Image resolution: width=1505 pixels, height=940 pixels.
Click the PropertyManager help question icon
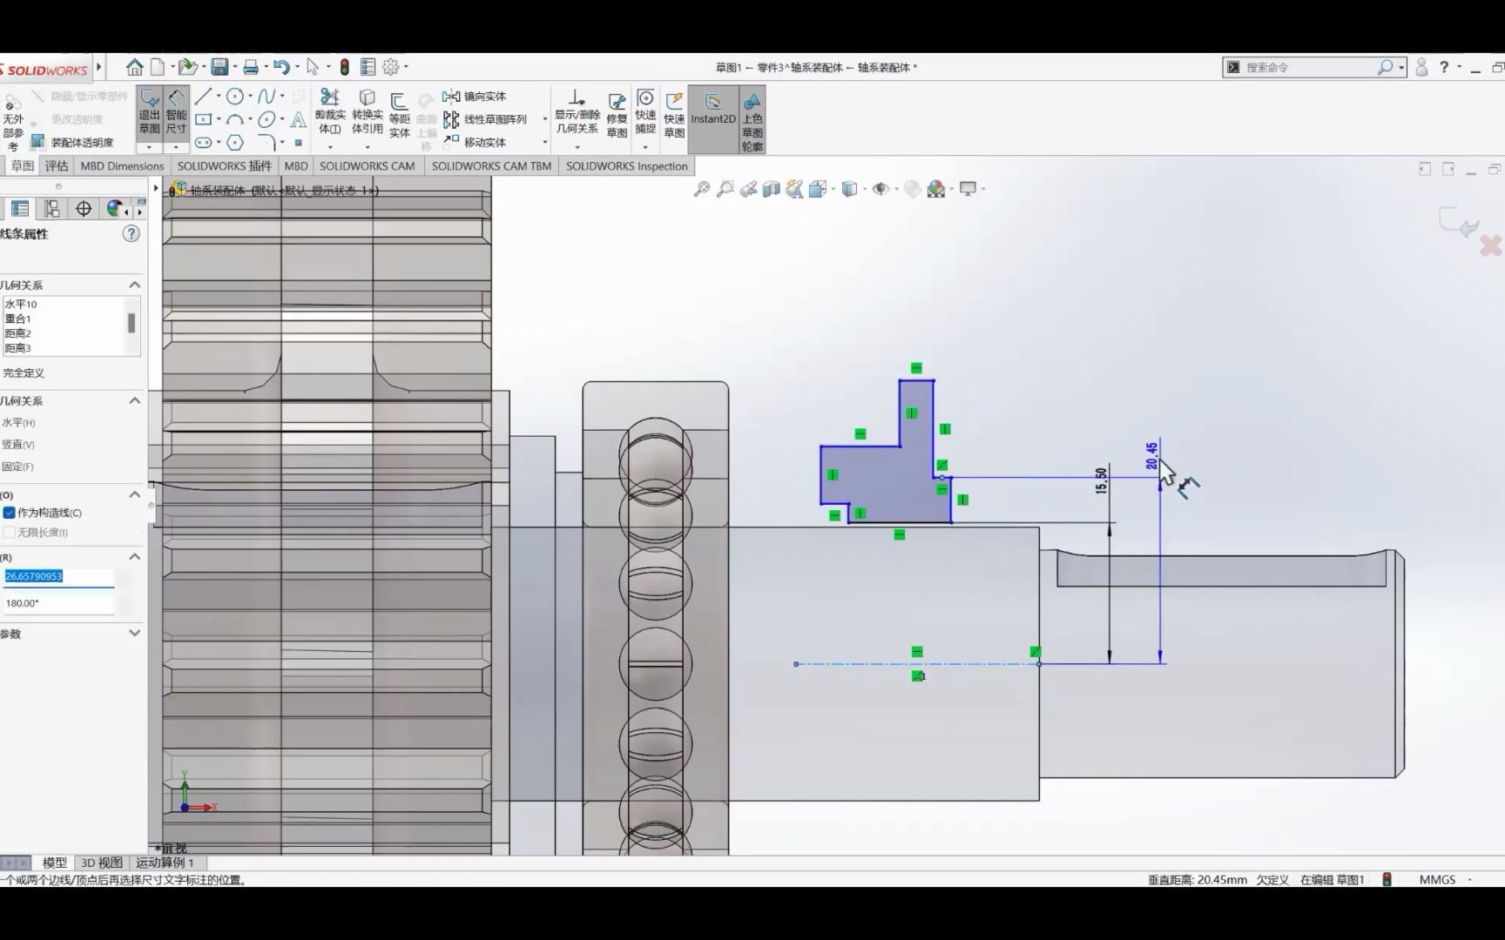[131, 233]
